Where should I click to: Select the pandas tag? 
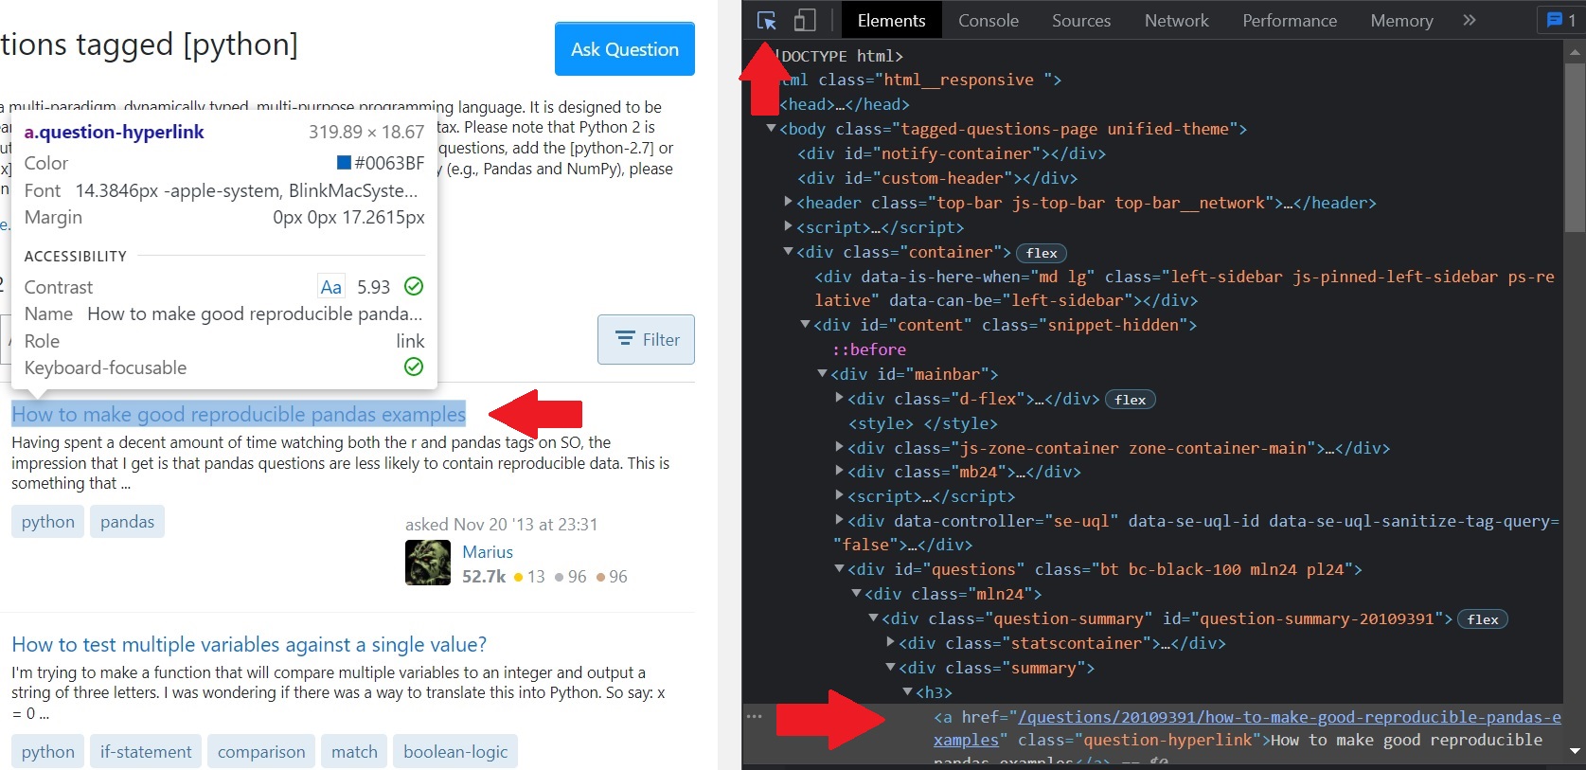point(127,522)
